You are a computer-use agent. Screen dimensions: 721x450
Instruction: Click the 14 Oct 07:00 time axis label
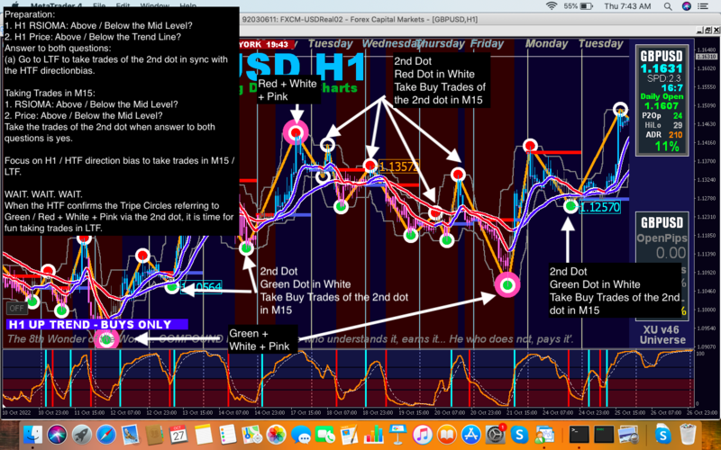point(233,413)
